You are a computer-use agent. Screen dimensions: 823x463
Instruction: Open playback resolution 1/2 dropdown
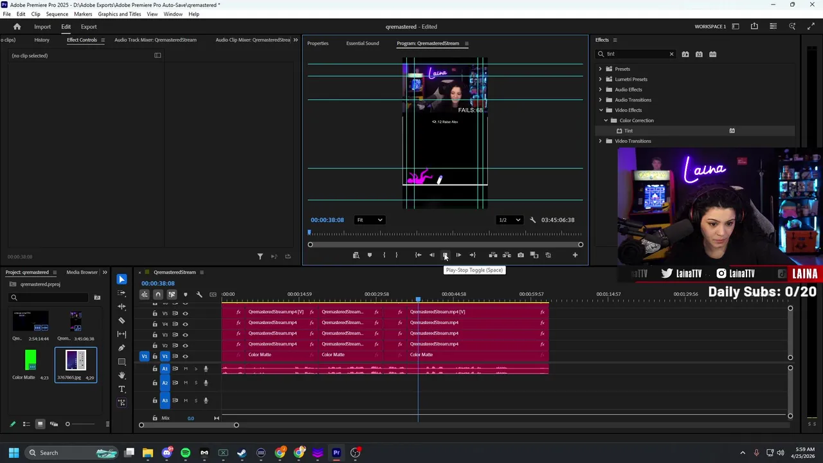point(509,220)
